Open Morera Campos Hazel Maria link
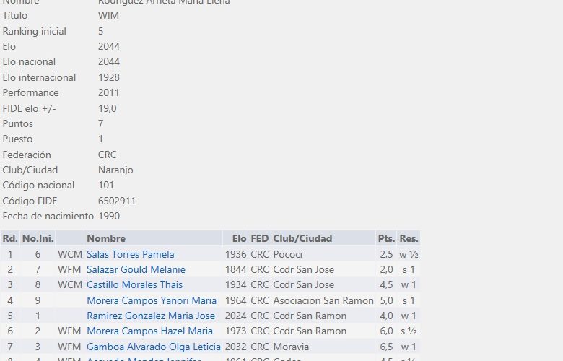 click(x=149, y=331)
